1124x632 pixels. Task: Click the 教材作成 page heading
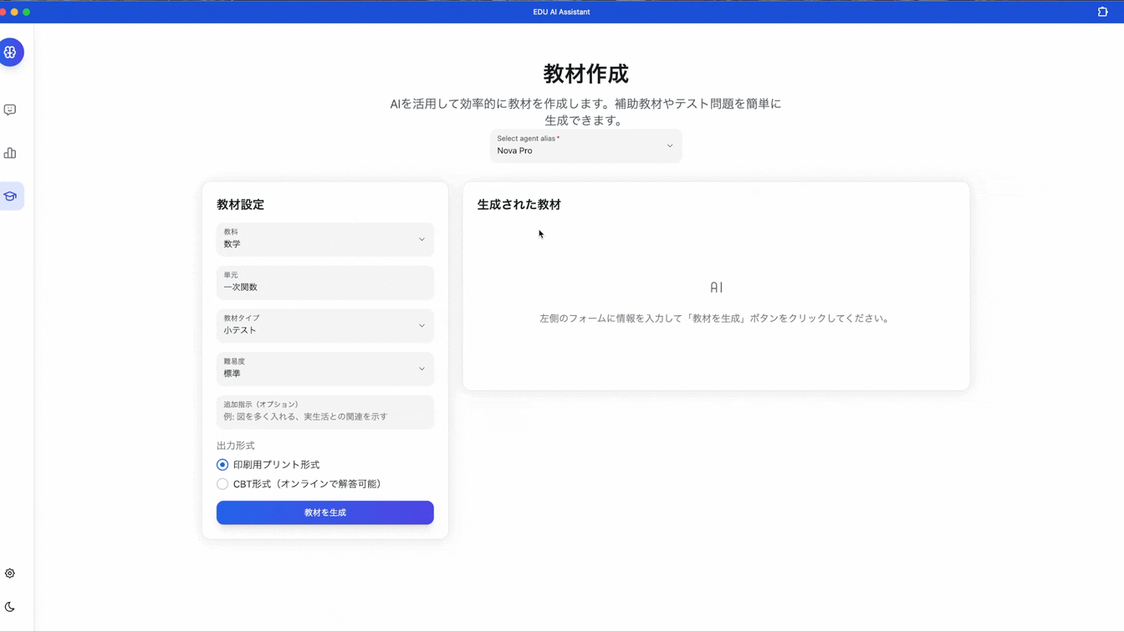click(585, 74)
